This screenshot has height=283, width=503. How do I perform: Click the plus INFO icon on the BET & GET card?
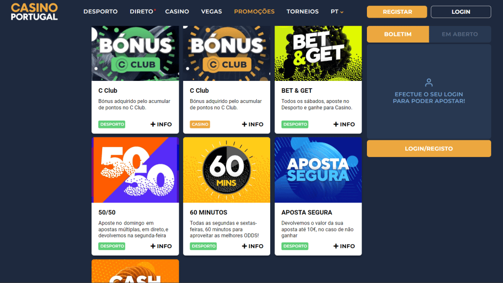pyautogui.click(x=344, y=124)
